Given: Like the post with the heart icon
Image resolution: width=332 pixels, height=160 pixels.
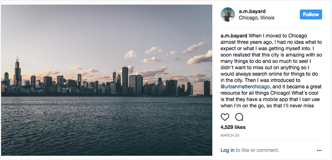Looking at the screenshot, I should coord(225,117).
